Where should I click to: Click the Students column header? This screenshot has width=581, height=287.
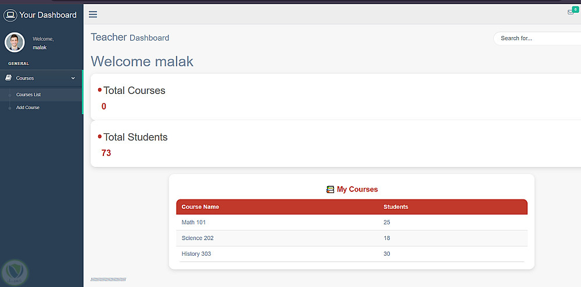click(x=396, y=207)
